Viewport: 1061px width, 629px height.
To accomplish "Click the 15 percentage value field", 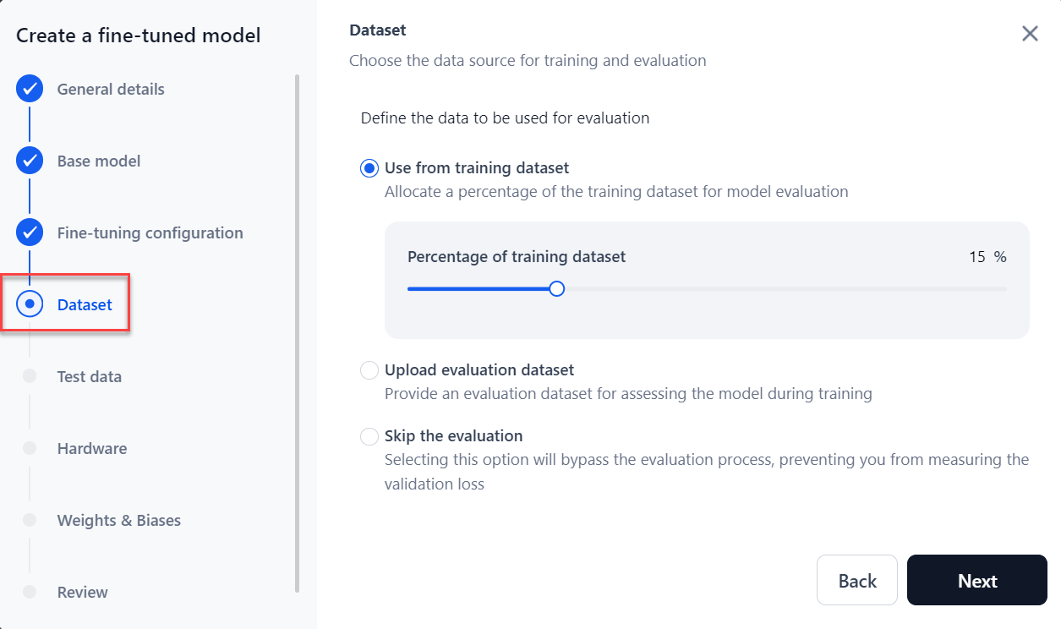I will (977, 257).
